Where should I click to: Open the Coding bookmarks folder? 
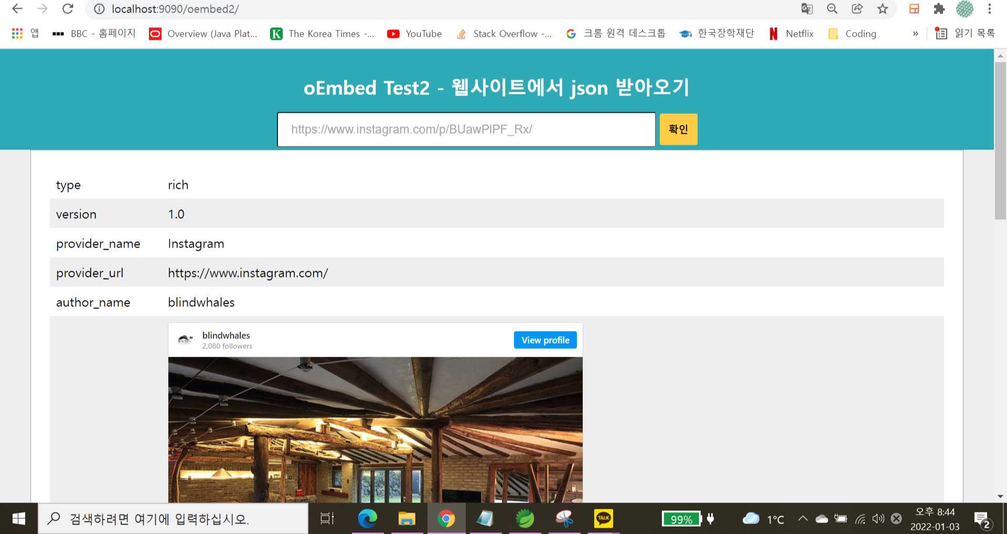click(852, 34)
